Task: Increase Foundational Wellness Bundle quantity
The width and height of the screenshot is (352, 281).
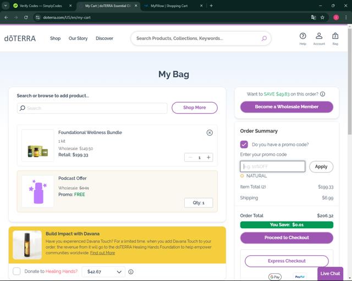Action: [208, 158]
